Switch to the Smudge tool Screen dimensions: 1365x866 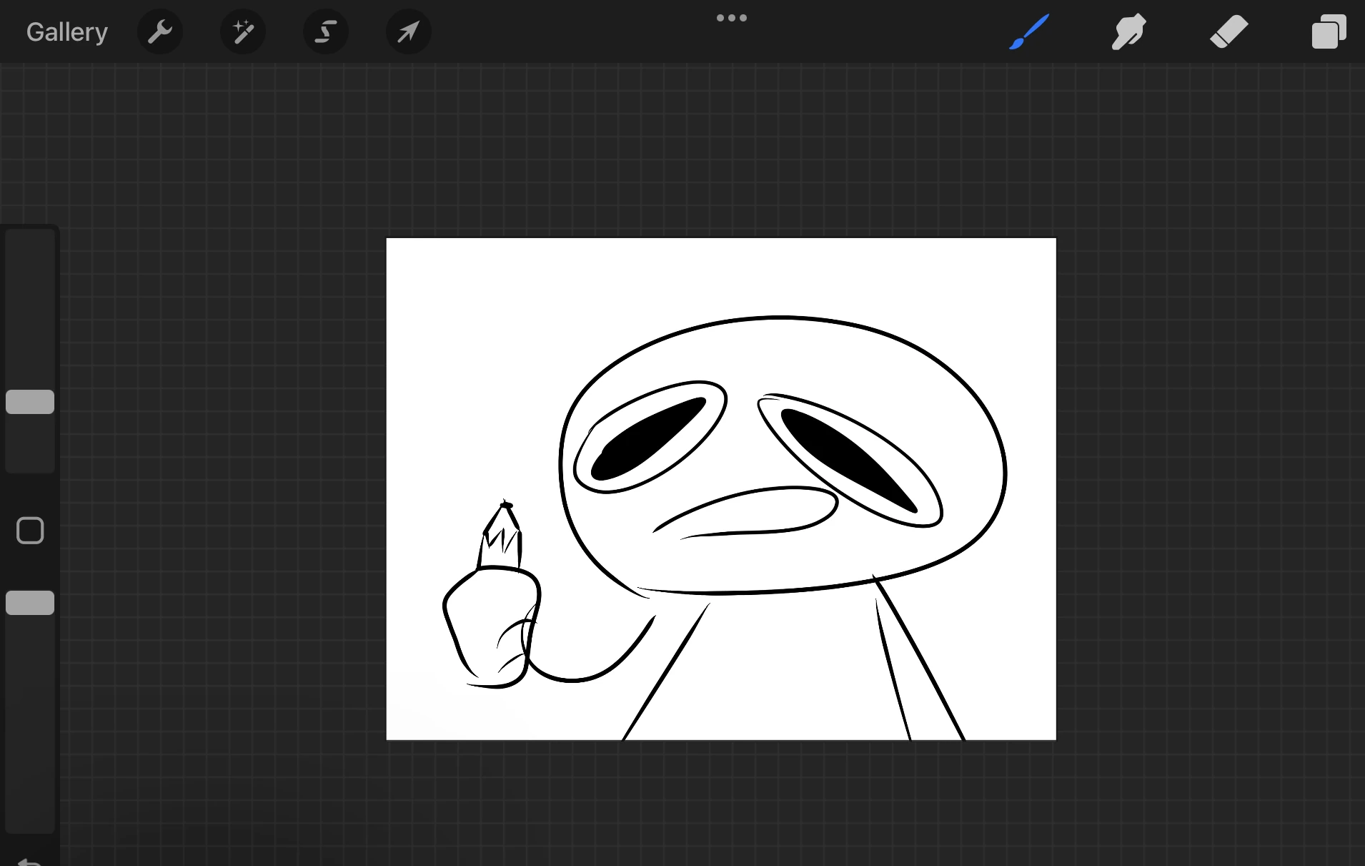pyautogui.click(x=1128, y=31)
